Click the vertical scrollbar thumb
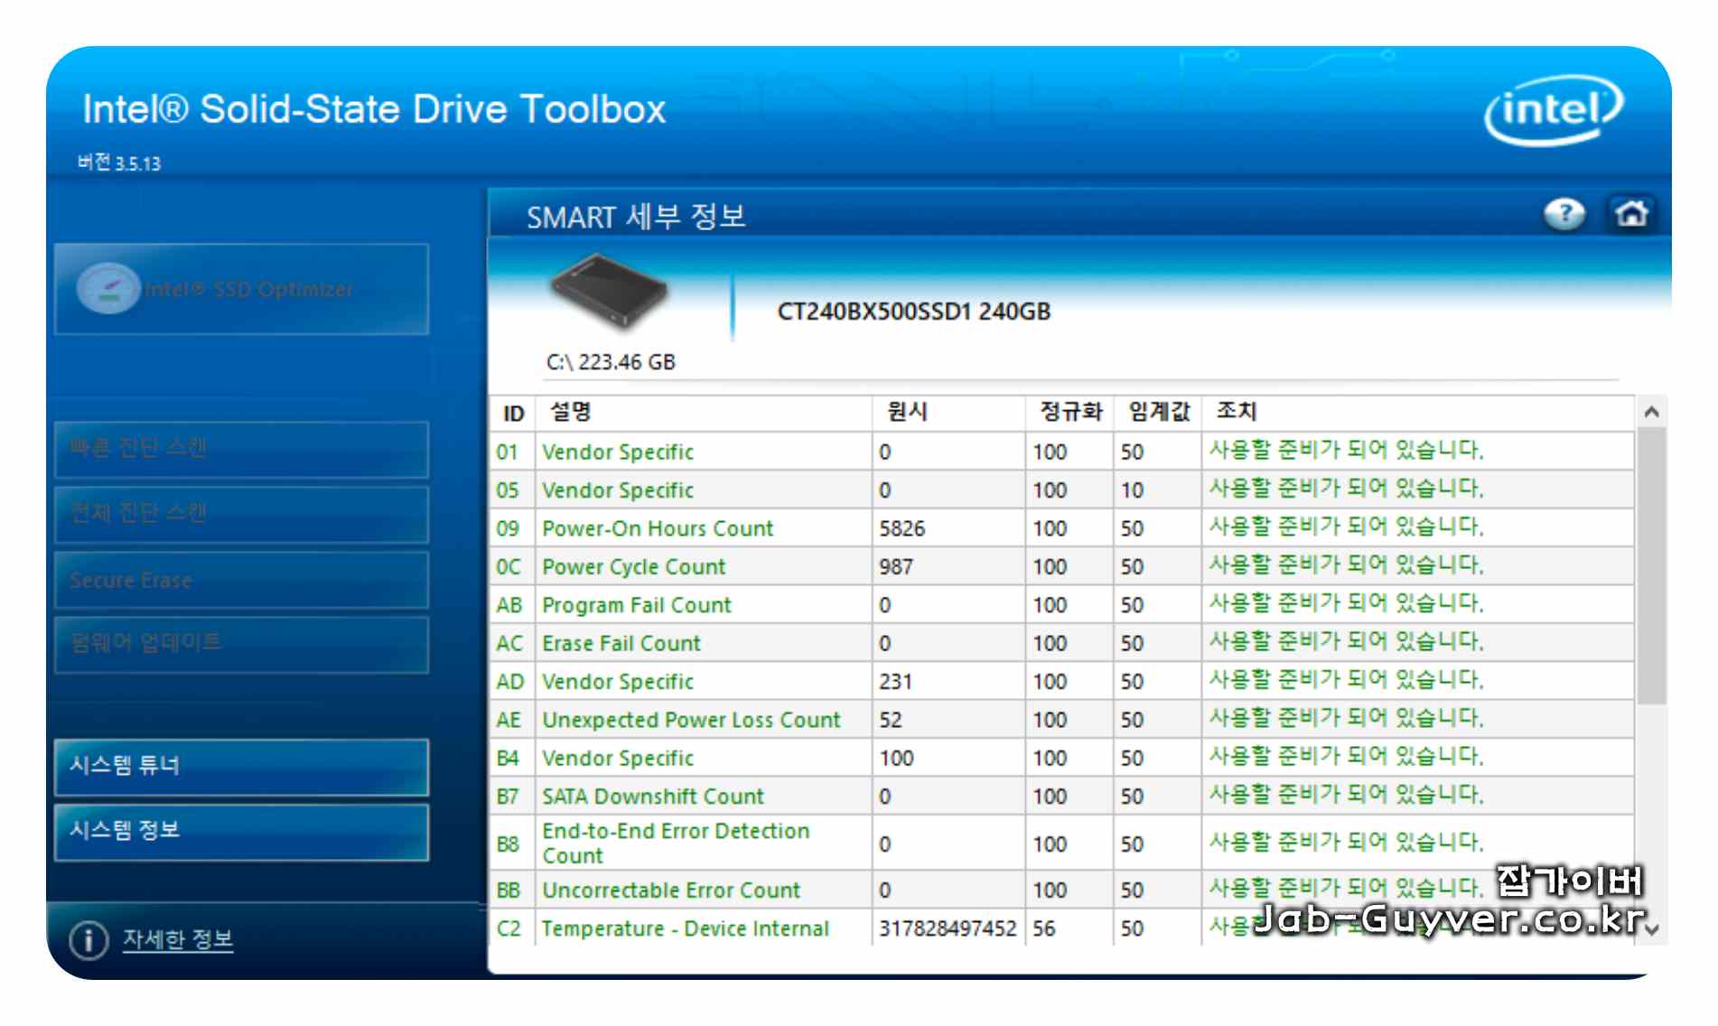 1652,565
